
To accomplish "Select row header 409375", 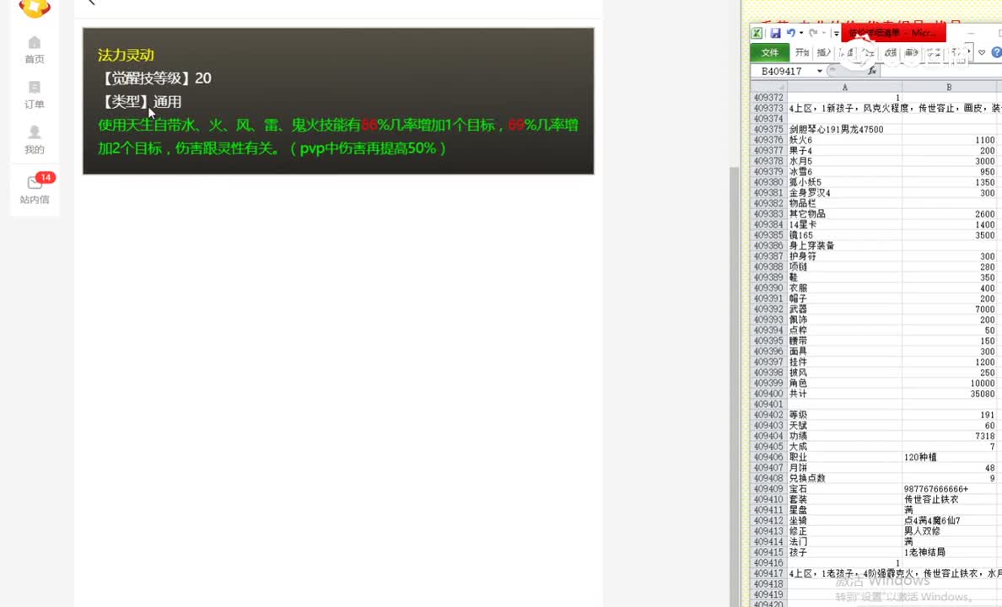I will (768, 129).
